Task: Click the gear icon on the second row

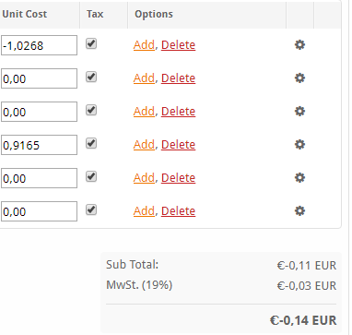Action: (299, 78)
